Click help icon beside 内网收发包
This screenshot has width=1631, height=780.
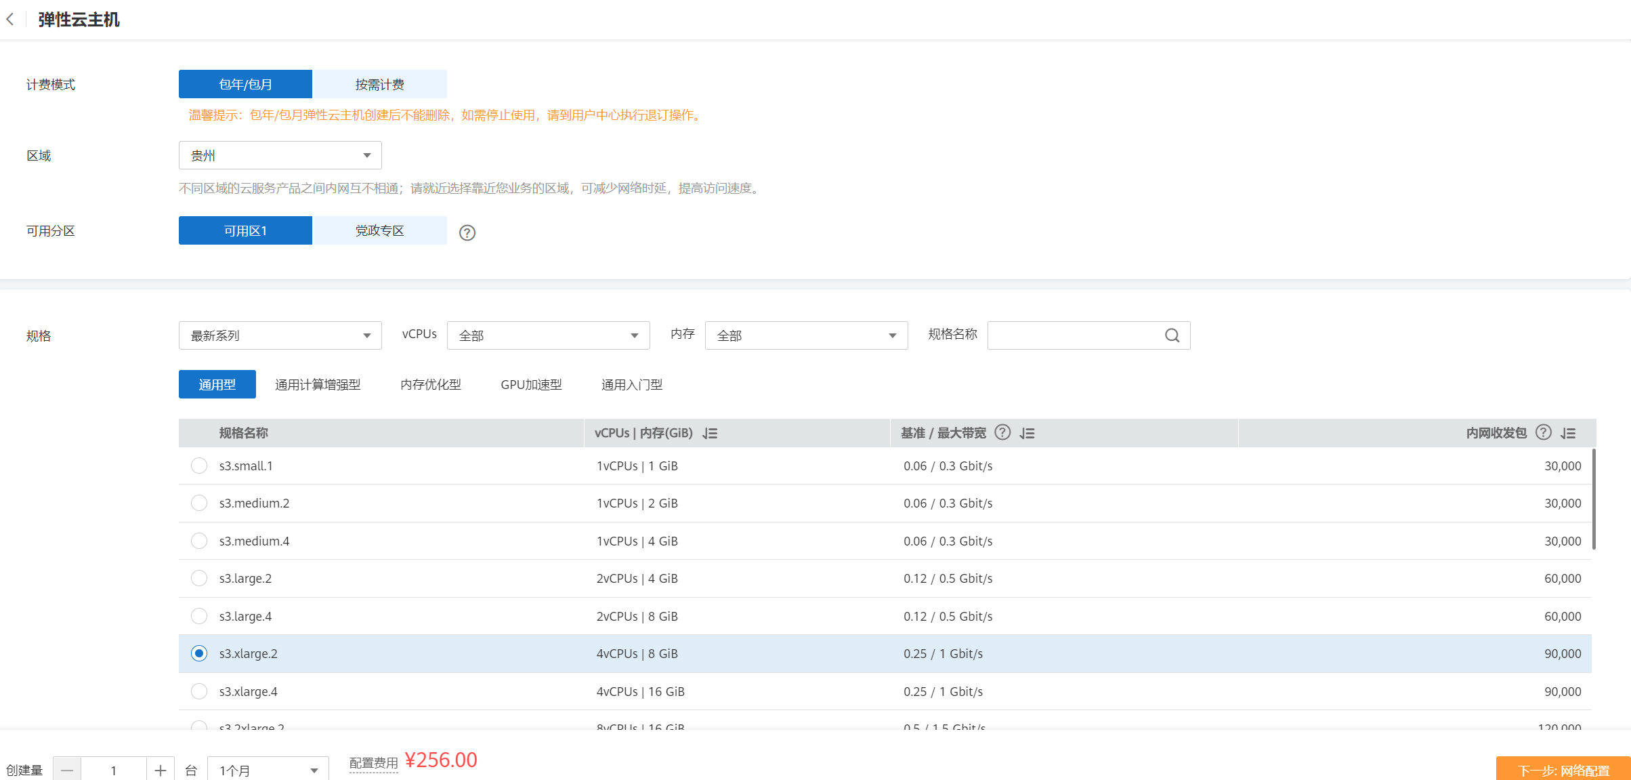tap(1543, 432)
